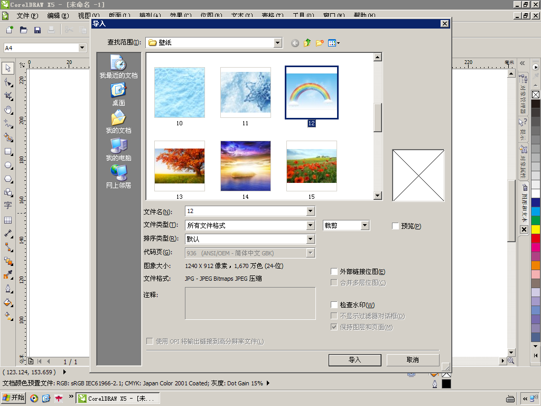This screenshot has width=541, height=406.
Task: Create new folder in dialog
Action: tap(320, 43)
